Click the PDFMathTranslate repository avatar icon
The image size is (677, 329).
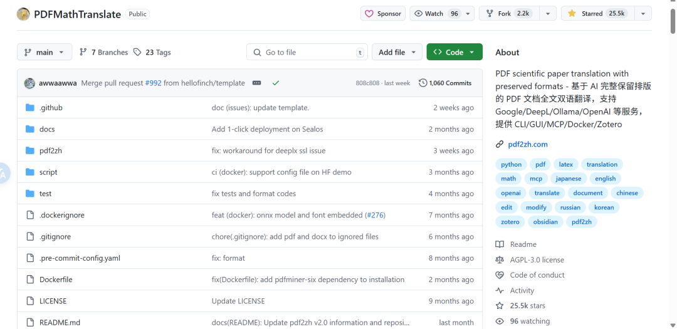(x=23, y=14)
